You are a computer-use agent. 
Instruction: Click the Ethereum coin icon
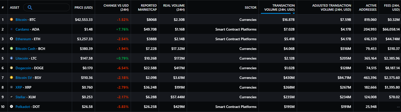pos(11,39)
